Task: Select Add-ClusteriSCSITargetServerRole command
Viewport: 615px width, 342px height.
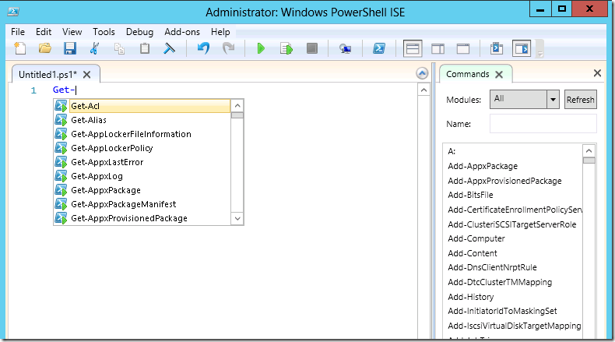Action: click(x=511, y=224)
